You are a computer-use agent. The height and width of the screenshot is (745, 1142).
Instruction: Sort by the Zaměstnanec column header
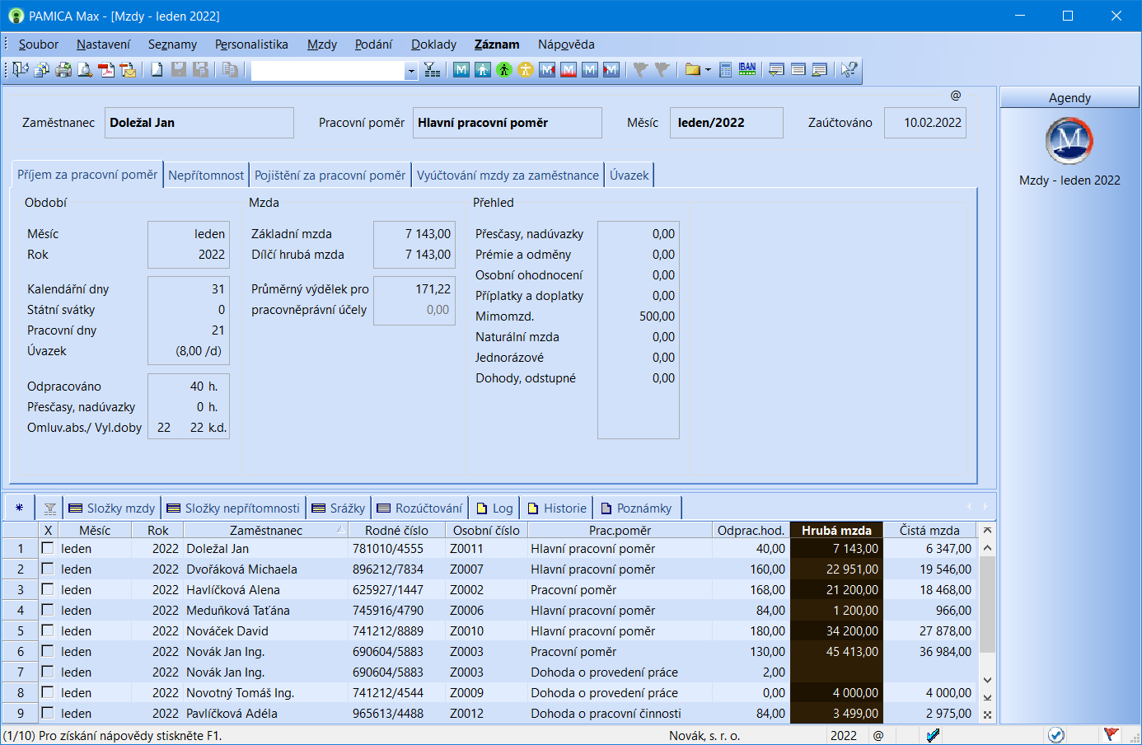pos(265,530)
